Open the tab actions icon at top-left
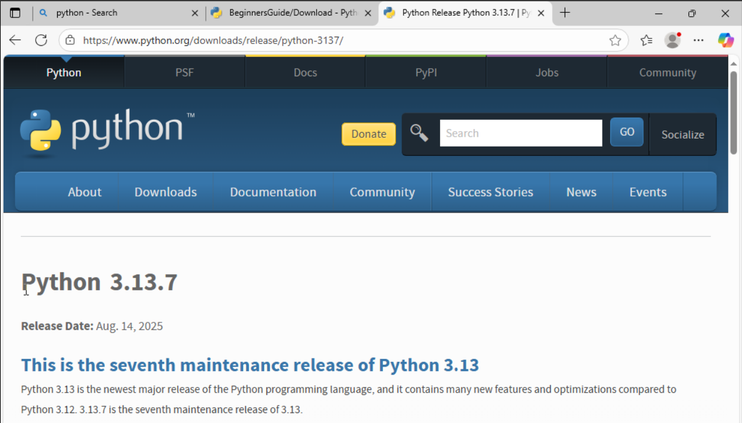This screenshot has height=423, width=742. click(x=15, y=12)
